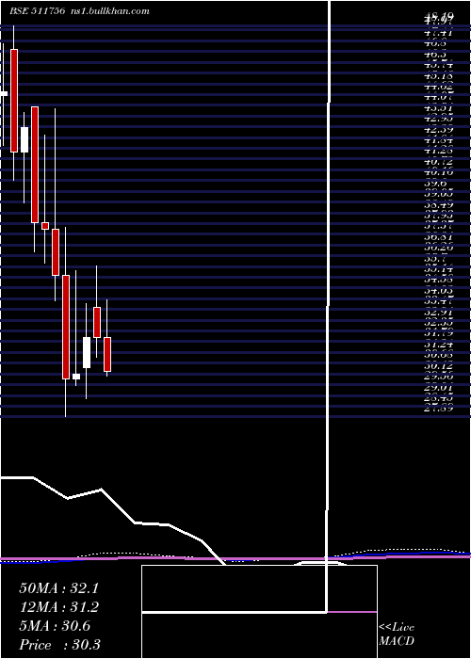Viewport: 471px width, 659px height.
Task: Click the 29.01 price axis label
Action: coord(439,388)
